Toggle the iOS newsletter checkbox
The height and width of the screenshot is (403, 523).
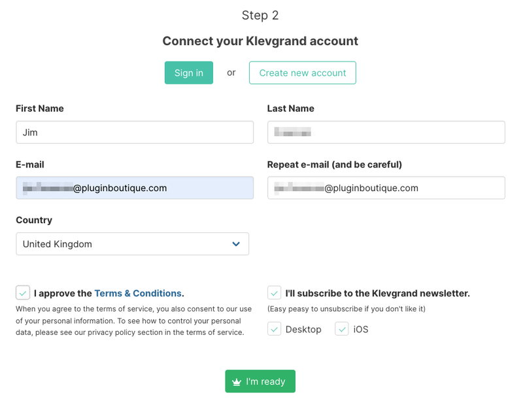click(342, 328)
